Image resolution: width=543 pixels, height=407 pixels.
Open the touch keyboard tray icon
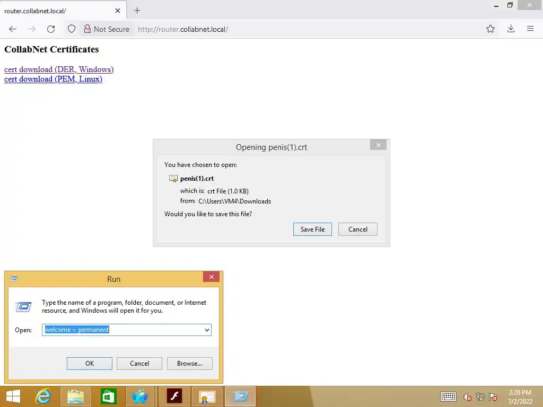pyautogui.click(x=448, y=396)
